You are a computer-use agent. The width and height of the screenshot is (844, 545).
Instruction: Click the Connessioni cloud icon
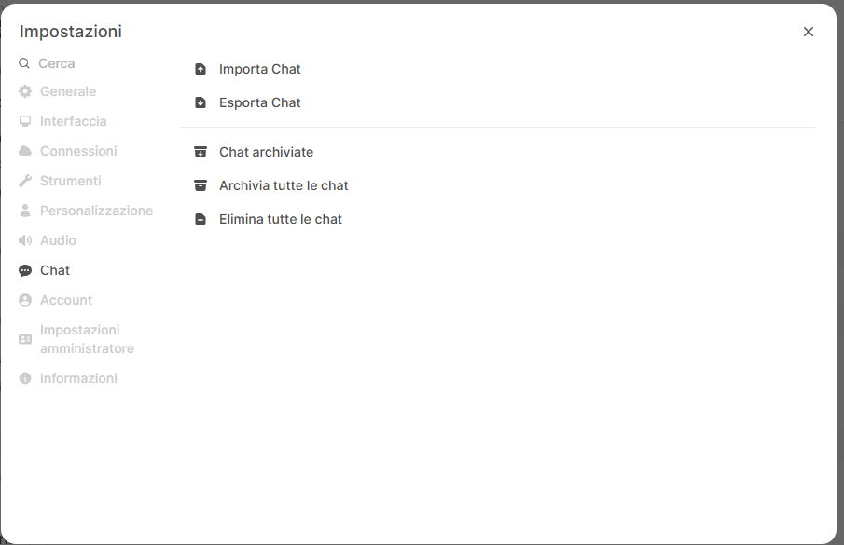25,151
